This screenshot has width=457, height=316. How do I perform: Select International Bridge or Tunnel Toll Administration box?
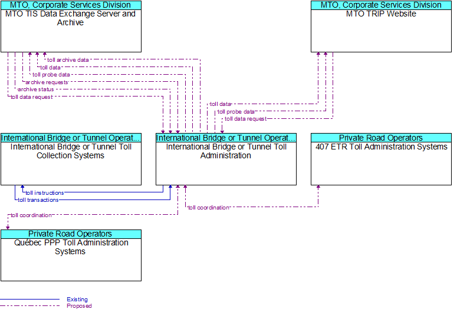[226, 159]
